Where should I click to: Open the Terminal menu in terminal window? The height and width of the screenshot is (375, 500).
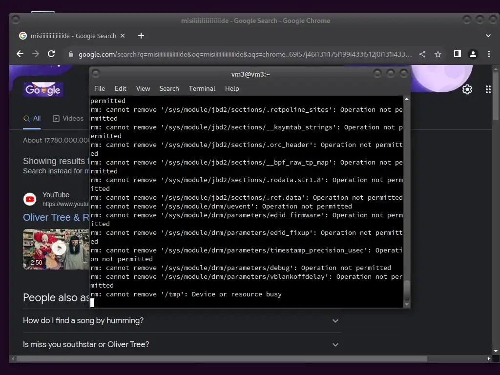(202, 89)
